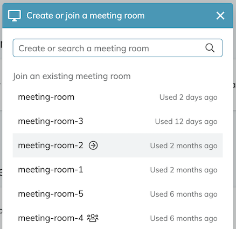Join the meeting-room entry
Image resolution: width=236 pixels, height=229 pixels.
click(x=117, y=97)
